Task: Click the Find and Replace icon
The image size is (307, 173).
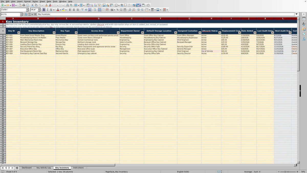Action: point(67,5)
